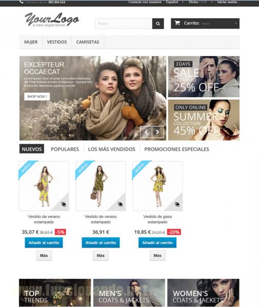
Task: Select the LOS MÁS VENDIDOS tab
Action: tap(112, 149)
